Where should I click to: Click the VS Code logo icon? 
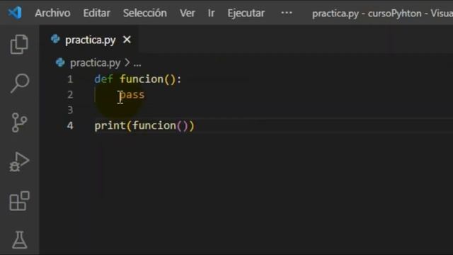coord(15,13)
